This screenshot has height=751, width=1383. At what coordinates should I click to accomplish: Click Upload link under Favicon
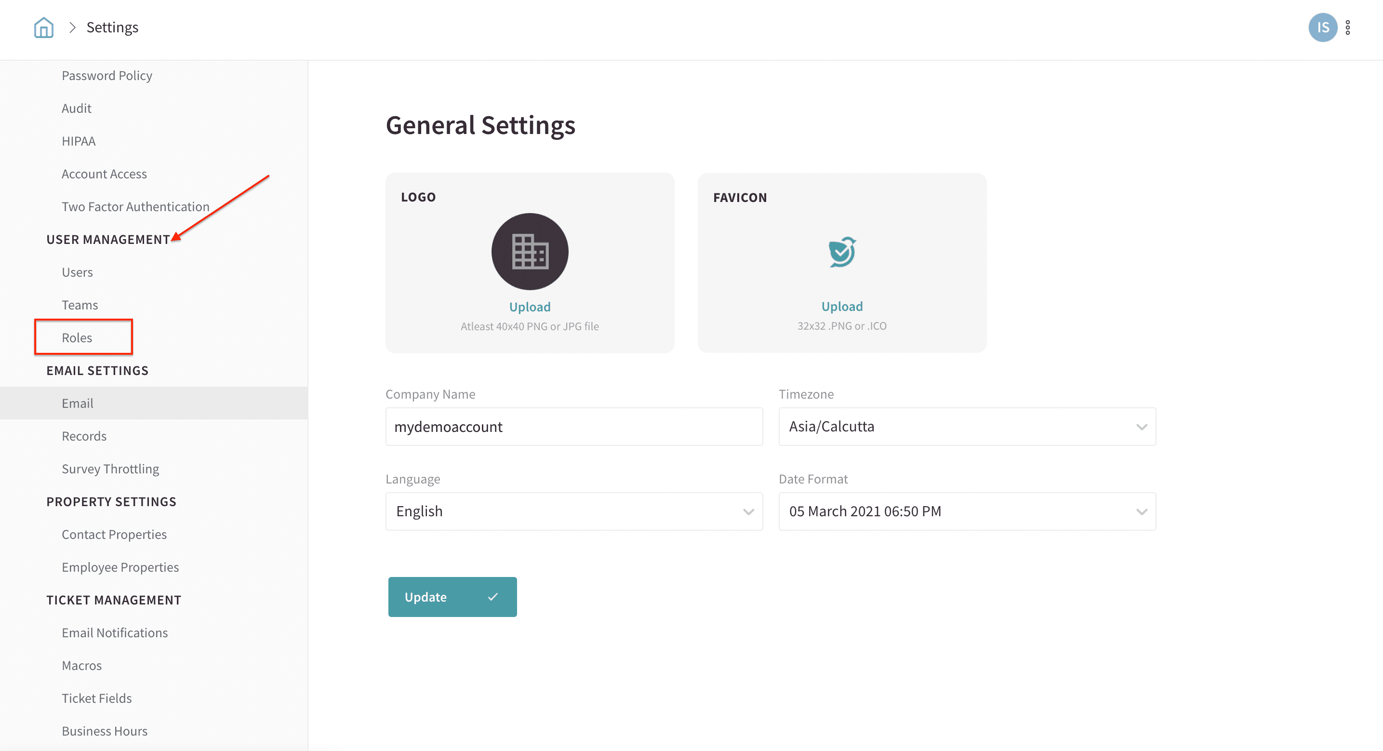[x=841, y=306]
